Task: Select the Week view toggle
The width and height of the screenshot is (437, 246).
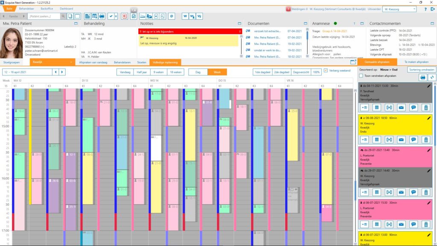Action: coord(217,72)
